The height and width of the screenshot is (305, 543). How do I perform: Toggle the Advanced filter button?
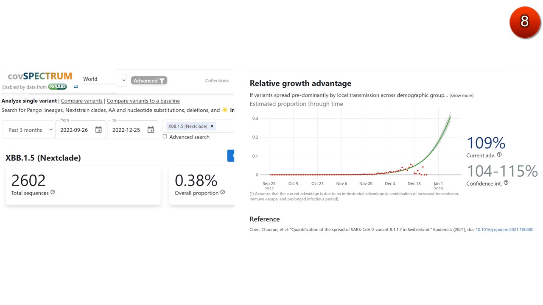click(149, 80)
